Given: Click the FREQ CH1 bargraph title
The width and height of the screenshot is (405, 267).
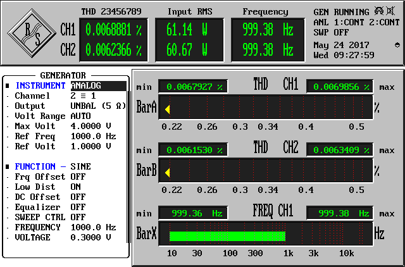Looking at the screenshot, I should pyautogui.click(x=273, y=211).
